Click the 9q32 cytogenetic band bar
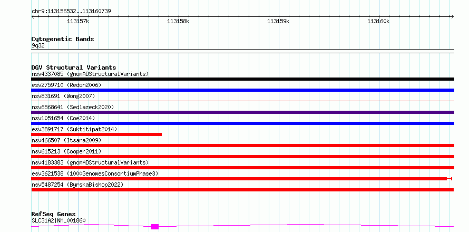Viewport: 469px width, 232px height. [242, 51]
